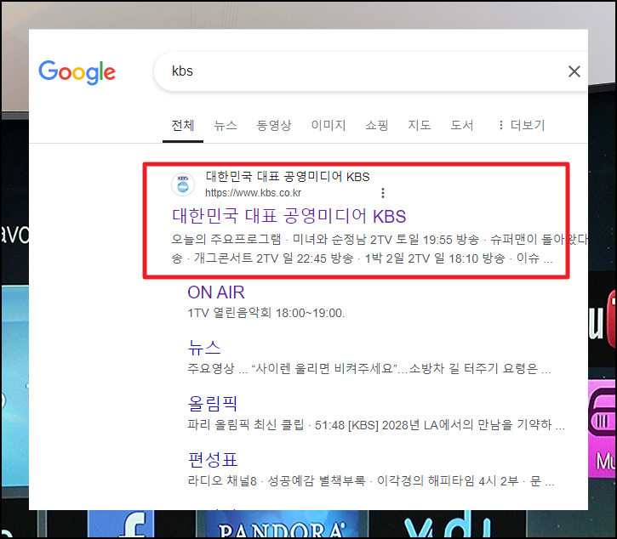Open the 쇼핑 tab
The height and width of the screenshot is (539, 617).
376,126
